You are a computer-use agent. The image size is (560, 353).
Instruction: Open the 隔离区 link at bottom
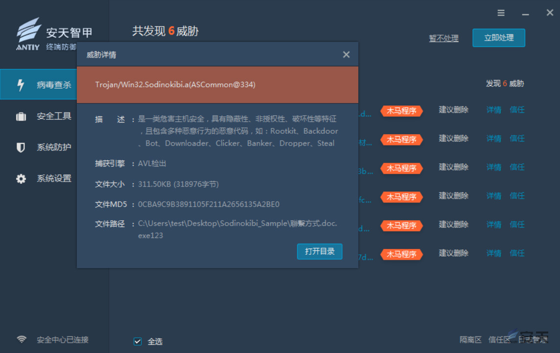[470, 339]
